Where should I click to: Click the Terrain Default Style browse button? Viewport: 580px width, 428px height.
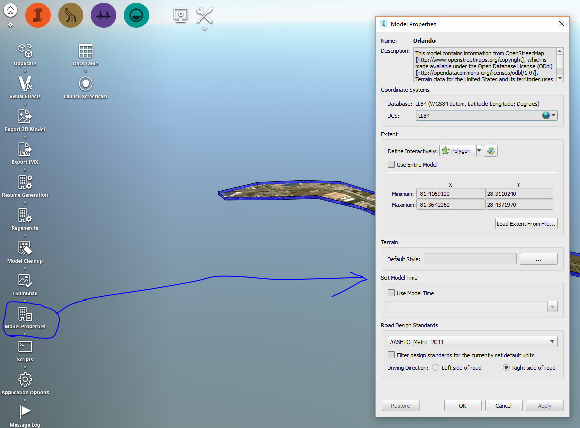coord(539,259)
